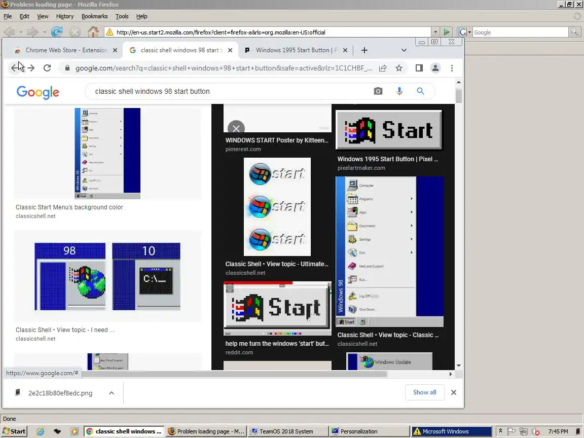Close the image preview panel X
The image size is (584, 438).
click(236, 128)
